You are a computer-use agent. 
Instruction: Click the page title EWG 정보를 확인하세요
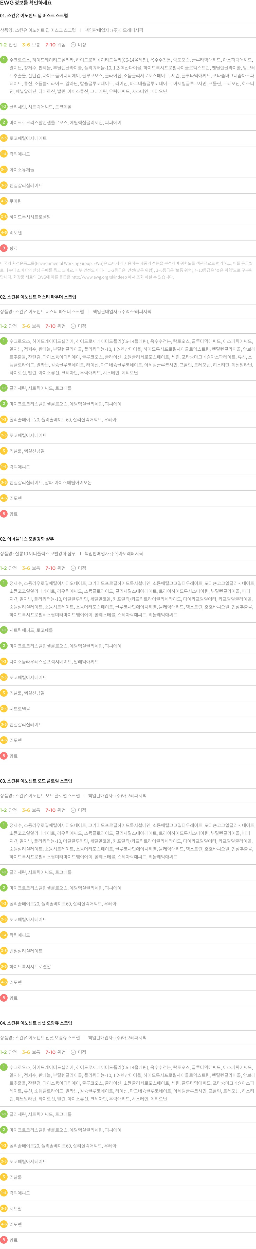(x=26, y=3)
